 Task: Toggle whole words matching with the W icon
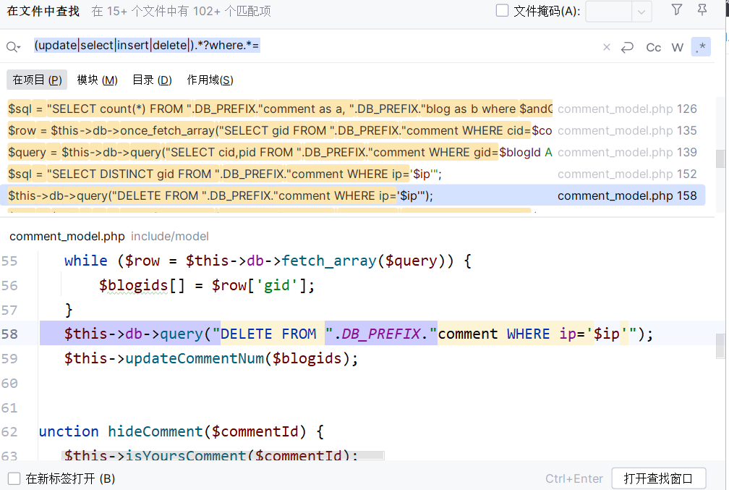pos(677,47)
